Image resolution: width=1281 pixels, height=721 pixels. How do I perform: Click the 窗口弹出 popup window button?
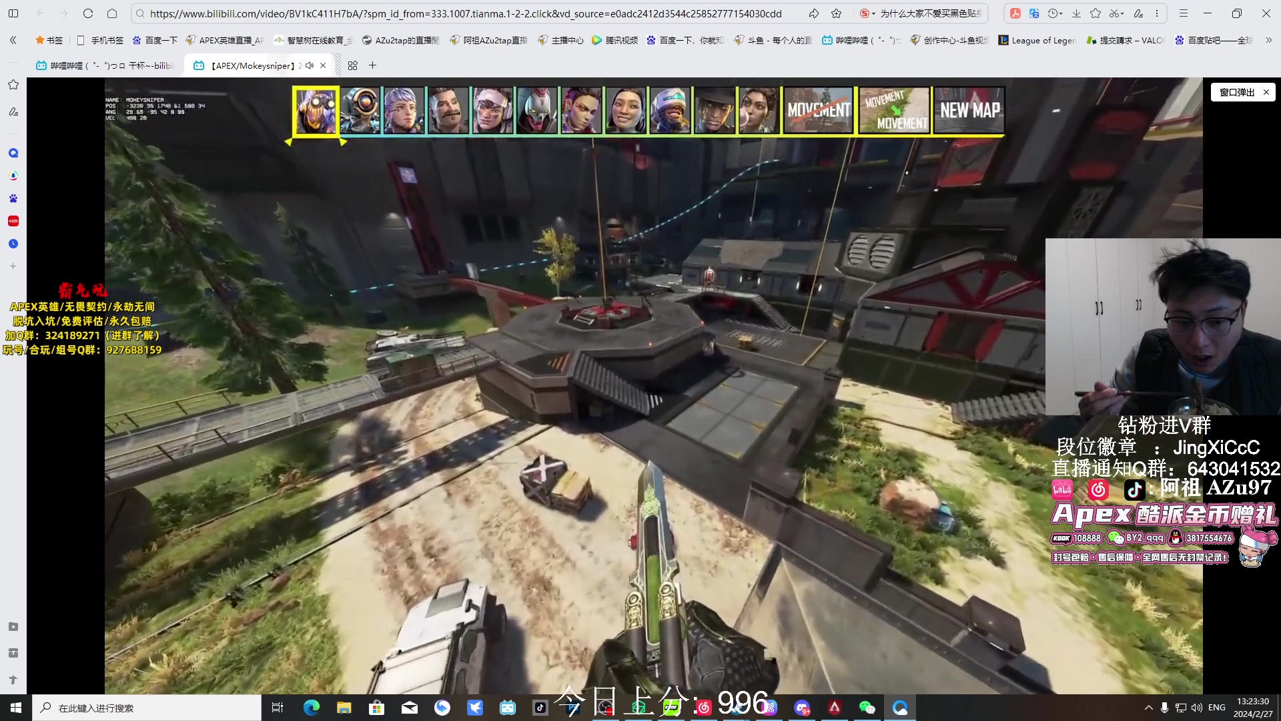[x=1236, y=92]
